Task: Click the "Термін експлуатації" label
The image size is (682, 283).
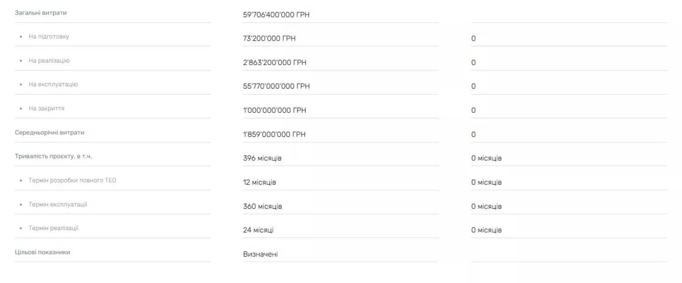Action: coord(58,204)
